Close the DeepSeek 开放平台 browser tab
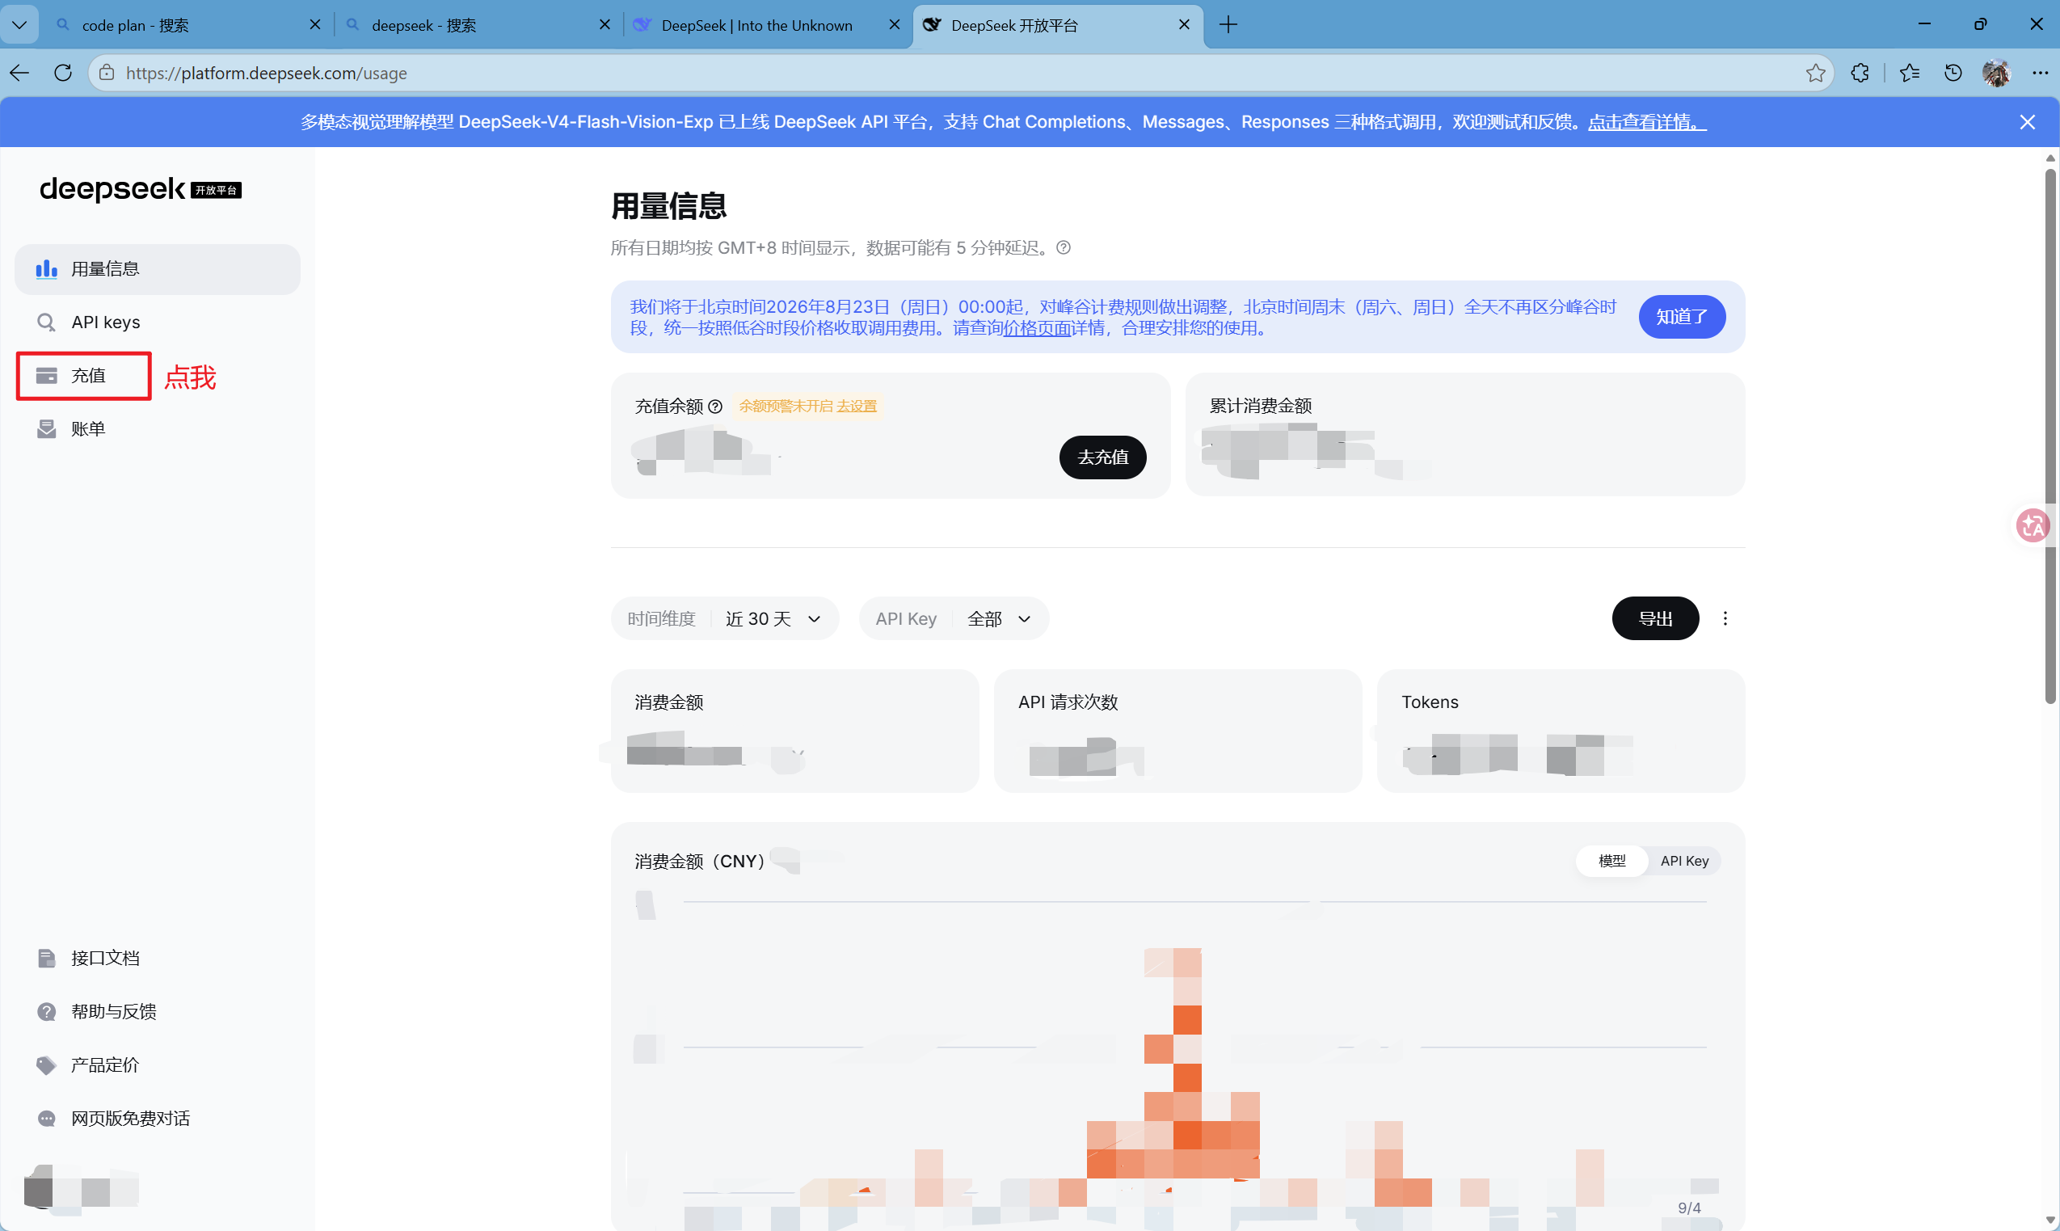This screenshot has height=1231, width=2060. pyautogui.click(x=1184, y=25)
